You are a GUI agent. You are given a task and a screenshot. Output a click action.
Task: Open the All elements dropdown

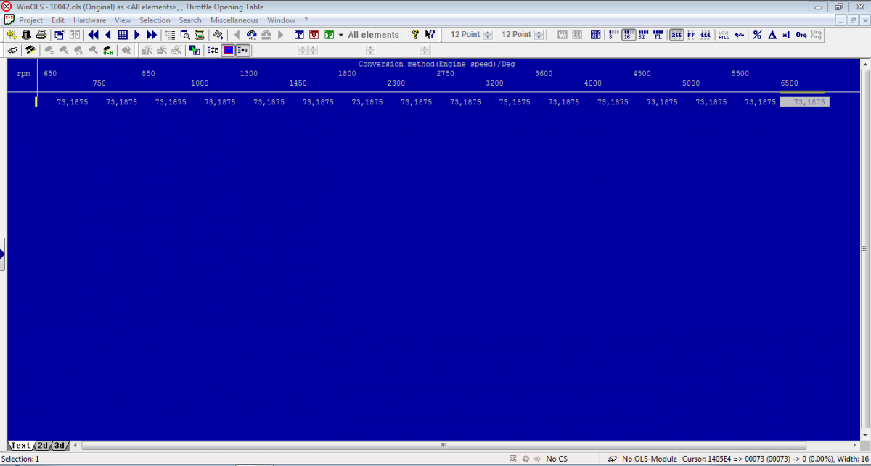341,35
